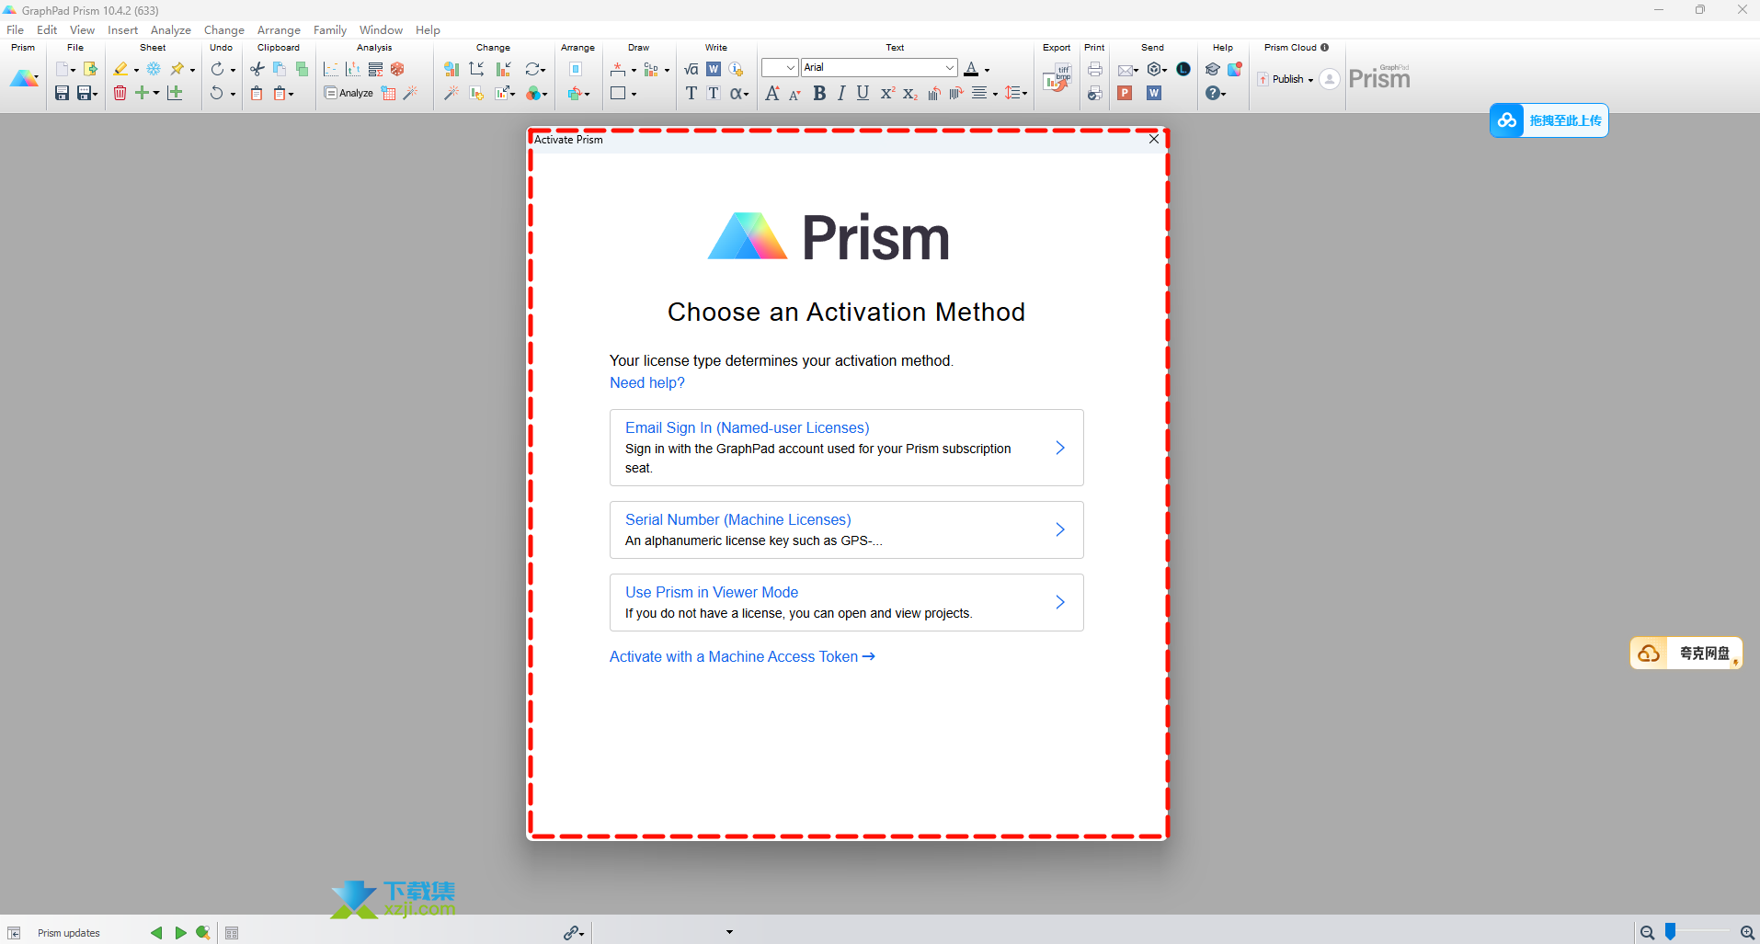Click the Analyze button in Analysis group
The height and width of the screenshot is (944, 1760).
(x=349, y=93)
